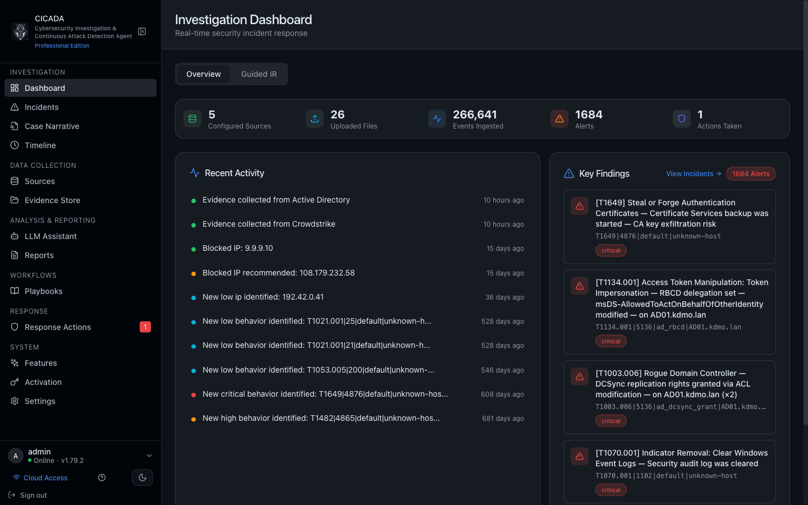
Task: Open the Rogue Domain Controller finding
Action: [x=669, y=397]
